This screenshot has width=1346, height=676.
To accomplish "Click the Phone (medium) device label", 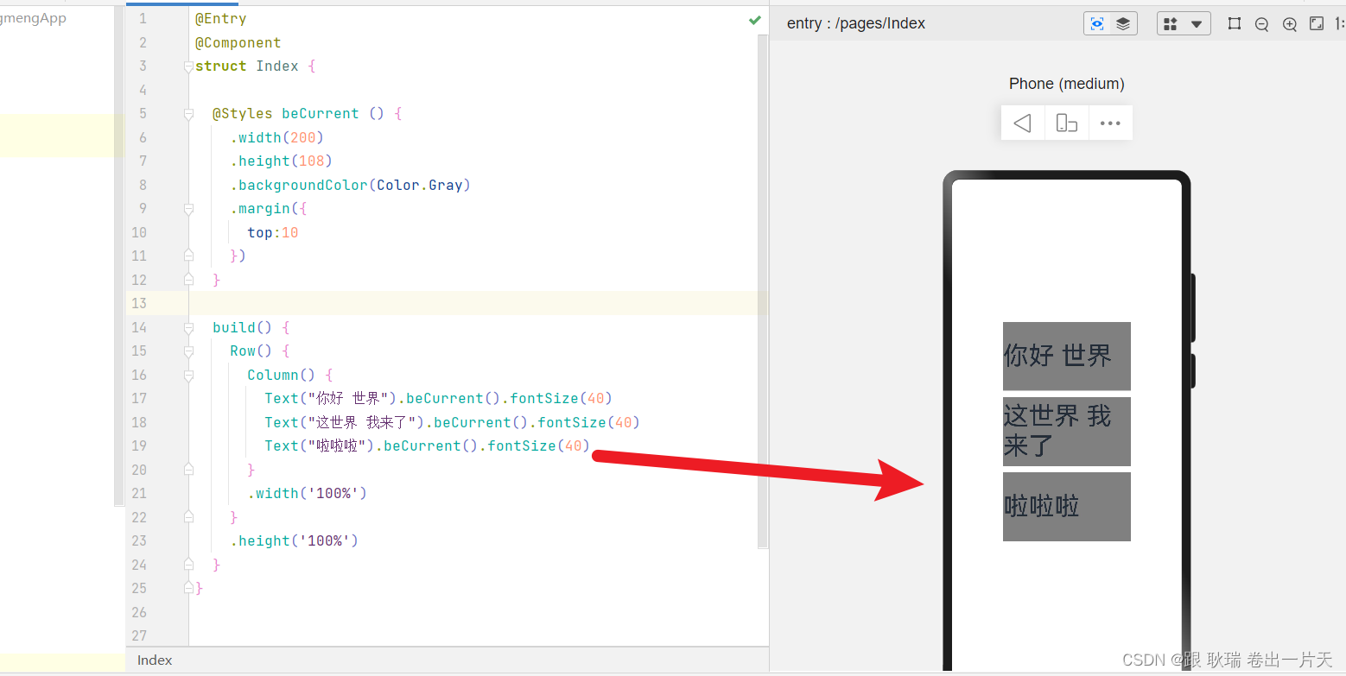I will click(1067, 84).
